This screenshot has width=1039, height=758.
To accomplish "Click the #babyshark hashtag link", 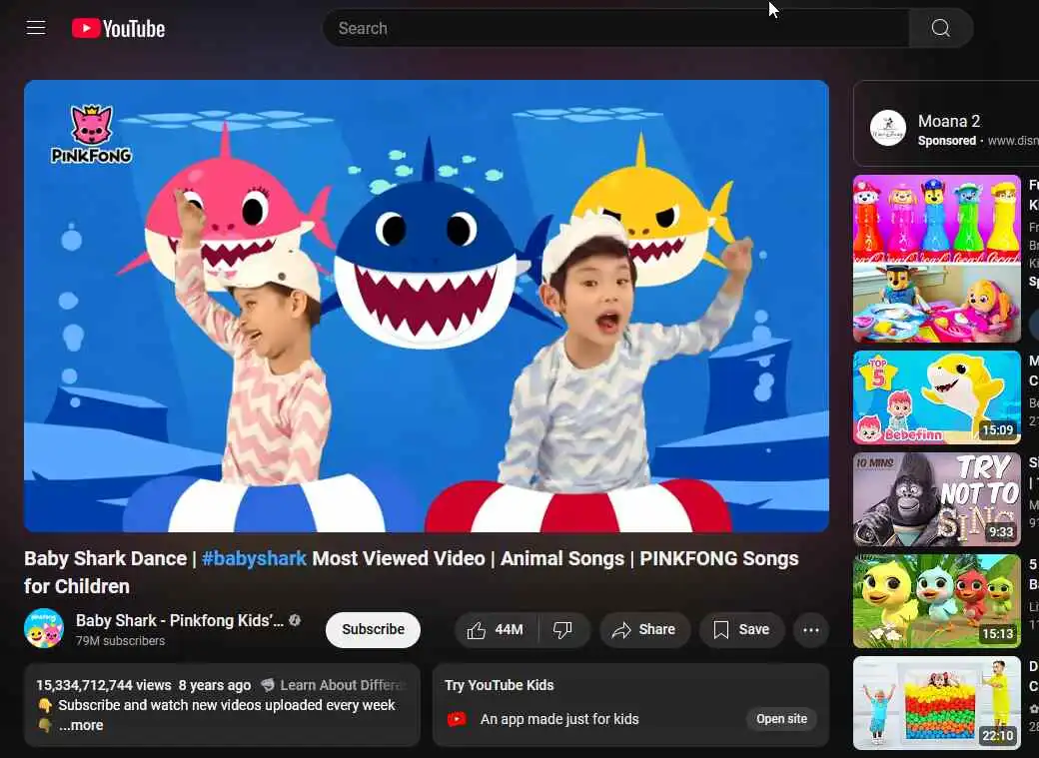I will click(x=255, y=558).
